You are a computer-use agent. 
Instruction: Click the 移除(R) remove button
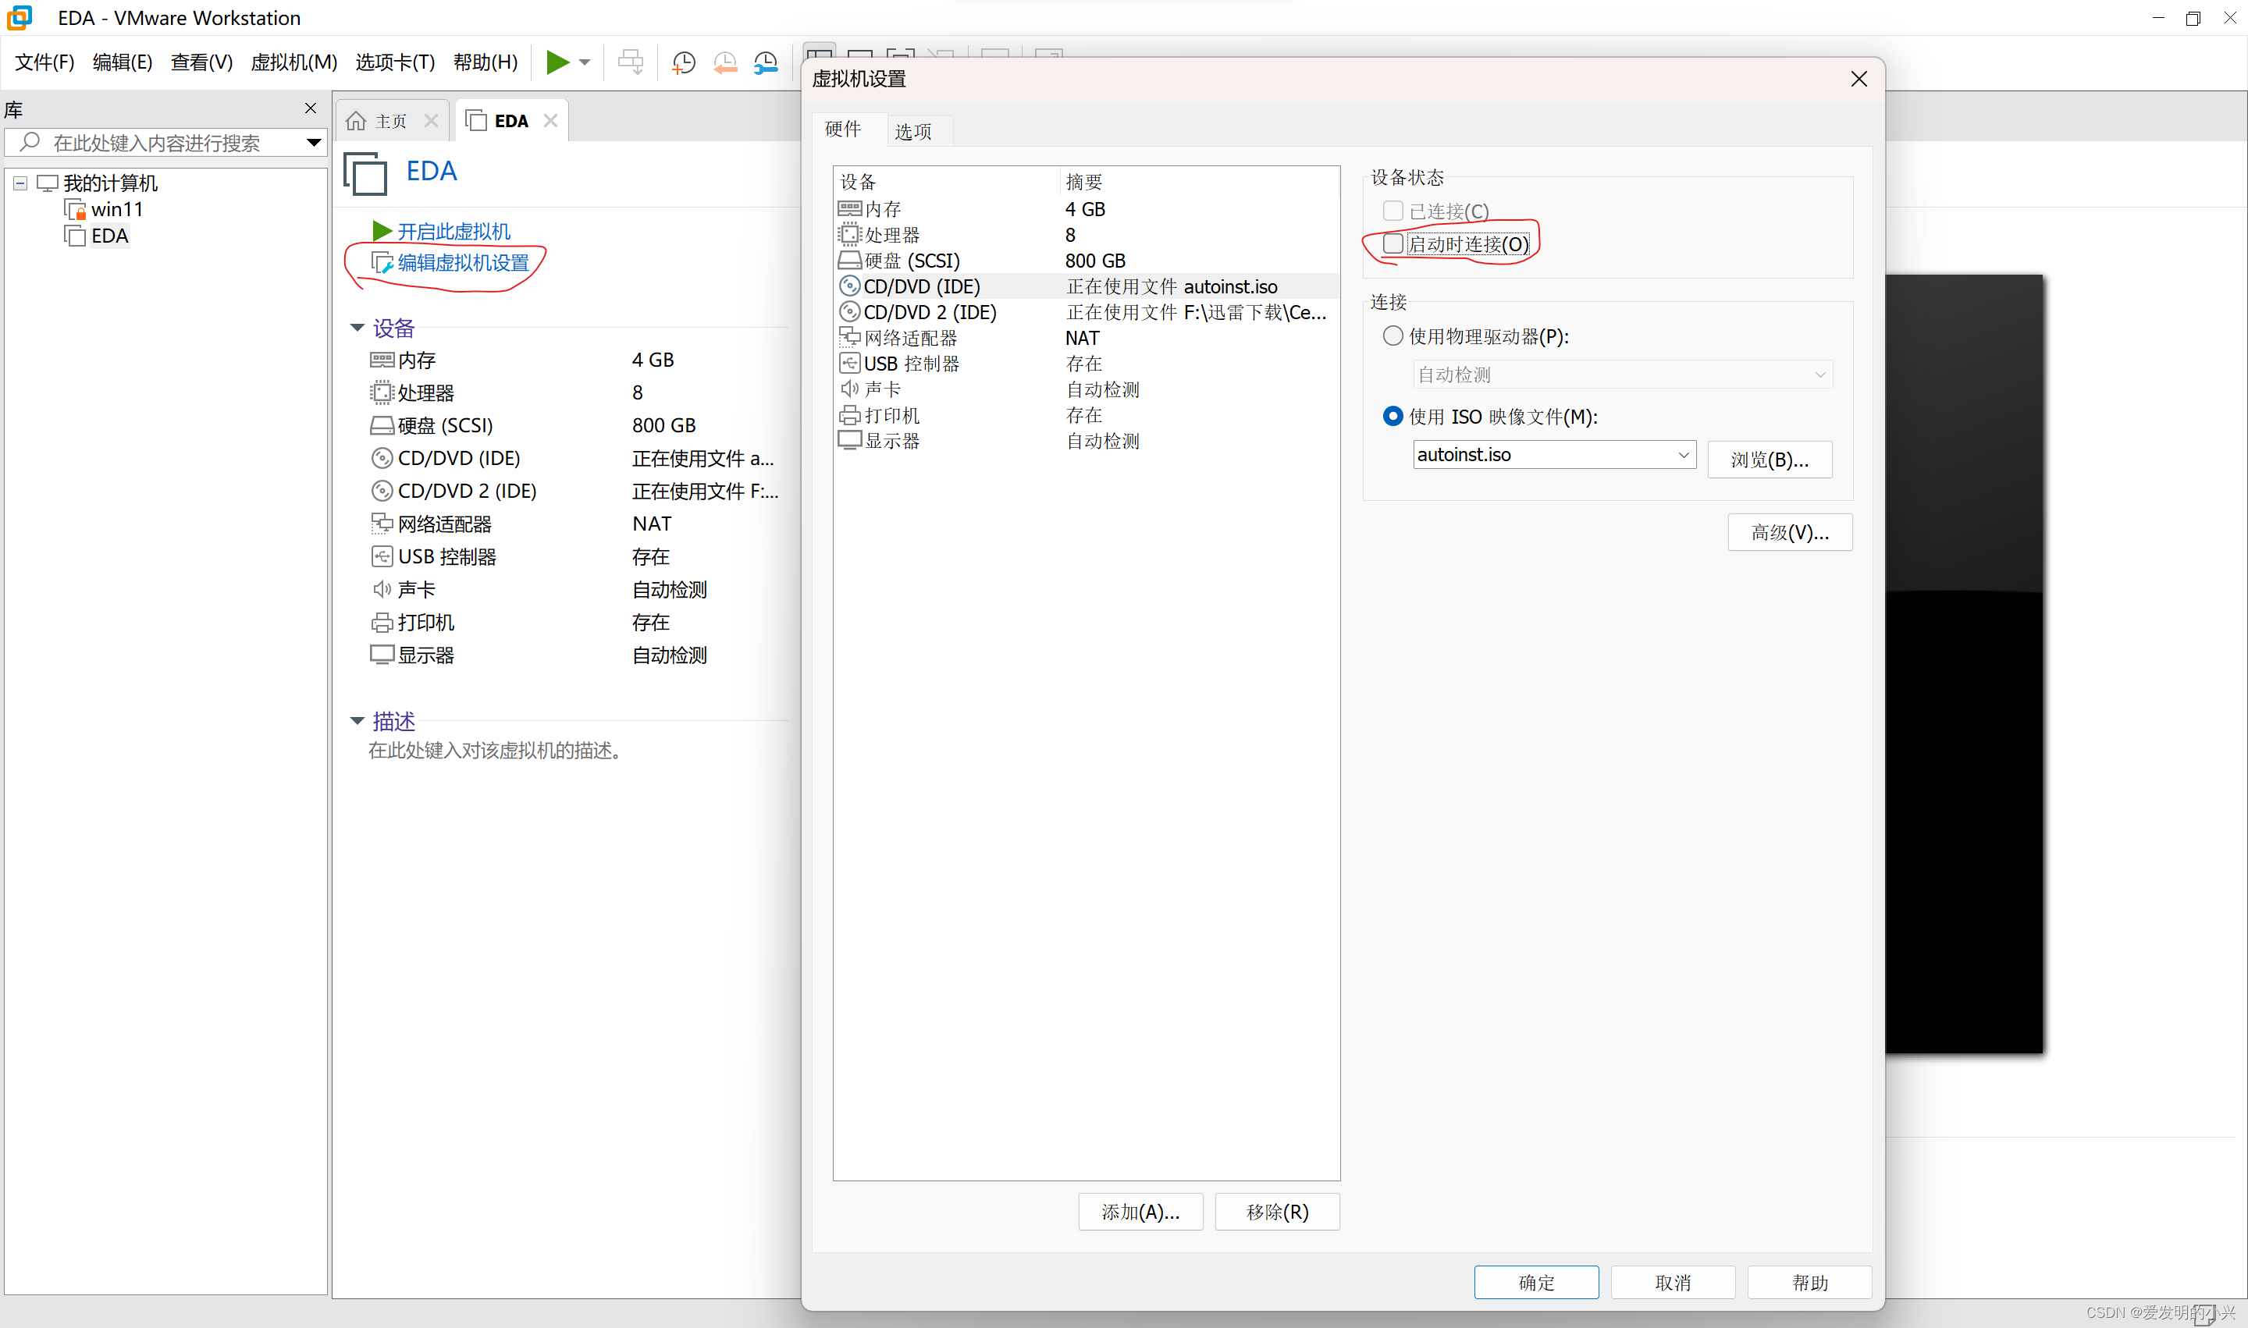1278,1212
